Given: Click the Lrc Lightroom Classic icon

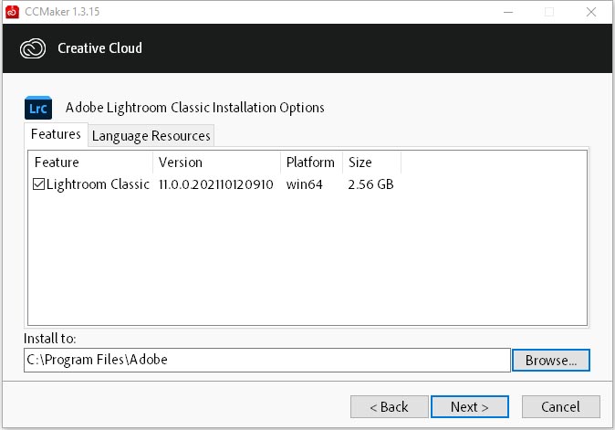Looking at the screenshot, I should (38, 108).
